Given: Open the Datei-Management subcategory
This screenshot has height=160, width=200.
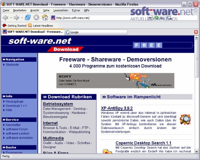Looking at the screenshot, I should 57,109.
